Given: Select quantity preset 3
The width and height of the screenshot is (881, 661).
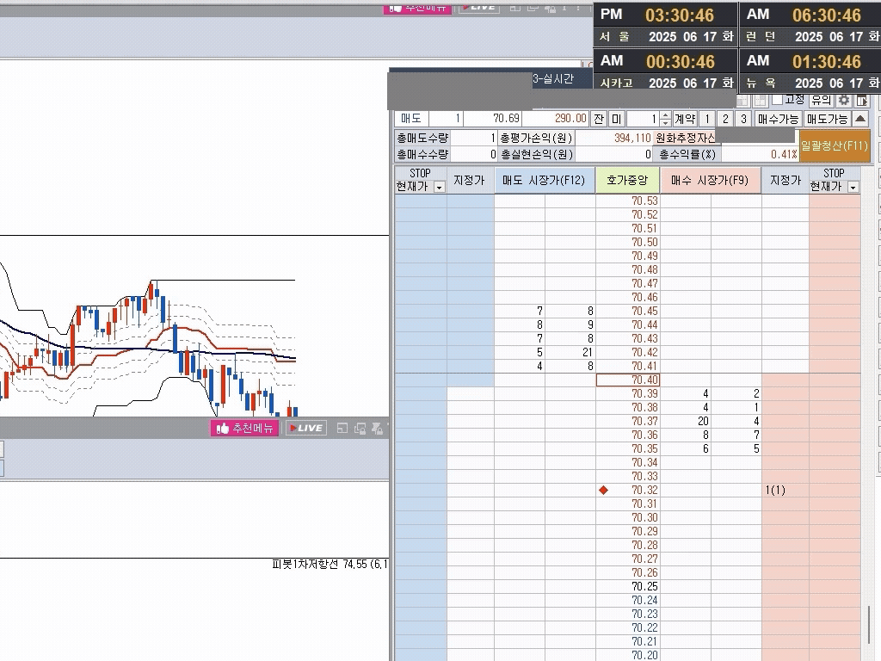Looking at the screenshot, I should 743,119.
